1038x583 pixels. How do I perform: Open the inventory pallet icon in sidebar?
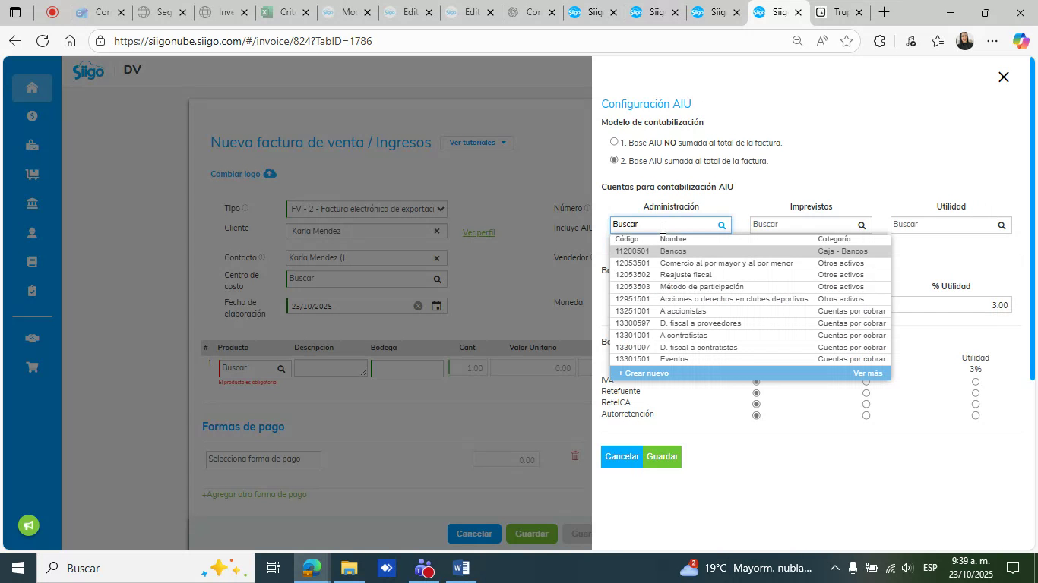coord(32,174)
